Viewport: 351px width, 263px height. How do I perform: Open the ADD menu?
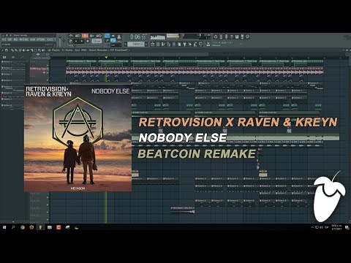click(x=15, y=39)
